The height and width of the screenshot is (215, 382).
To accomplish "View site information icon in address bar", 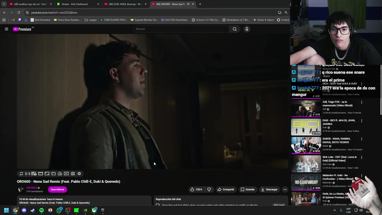I will point(27,13).
